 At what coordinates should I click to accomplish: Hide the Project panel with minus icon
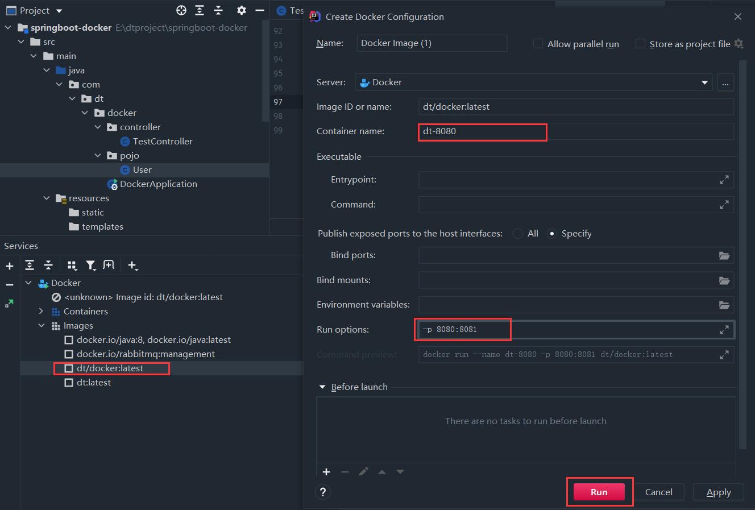click(x=260, y=10)
